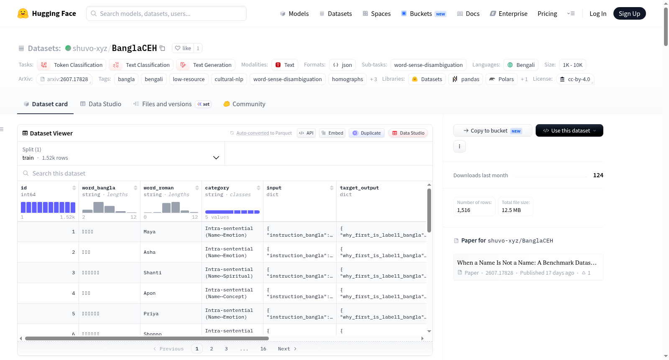Screen dimensions: 669x360
Task: Go to Spaces in the top navigation
Action: (x=376, y=13)
